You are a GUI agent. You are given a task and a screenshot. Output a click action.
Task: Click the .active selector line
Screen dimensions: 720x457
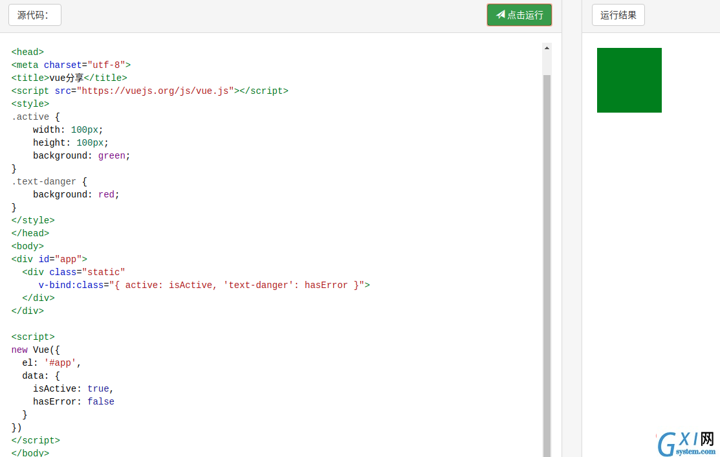36,117
